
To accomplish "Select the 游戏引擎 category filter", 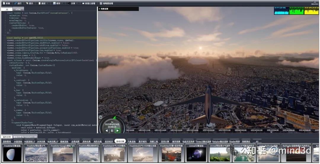I will (x=120, y=141).
